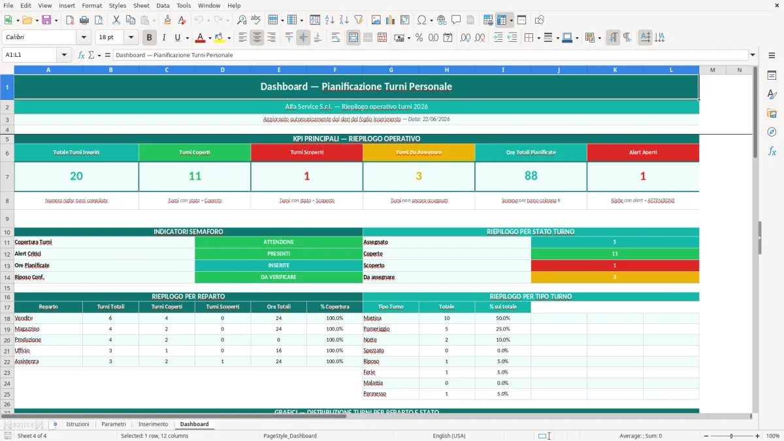
Task: Click the Cut scissors icon
Action: pyautogui.click(x=116, y=20)
